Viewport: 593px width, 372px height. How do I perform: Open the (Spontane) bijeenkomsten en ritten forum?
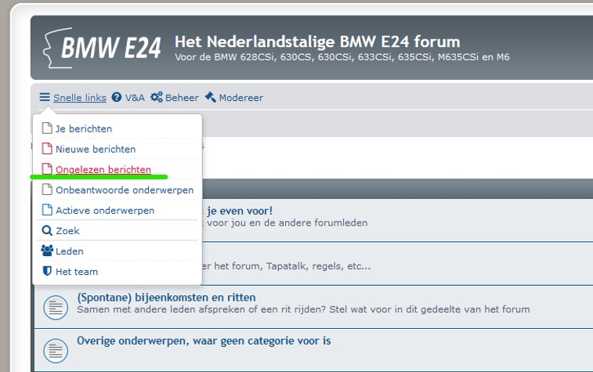tap(166, 297)
